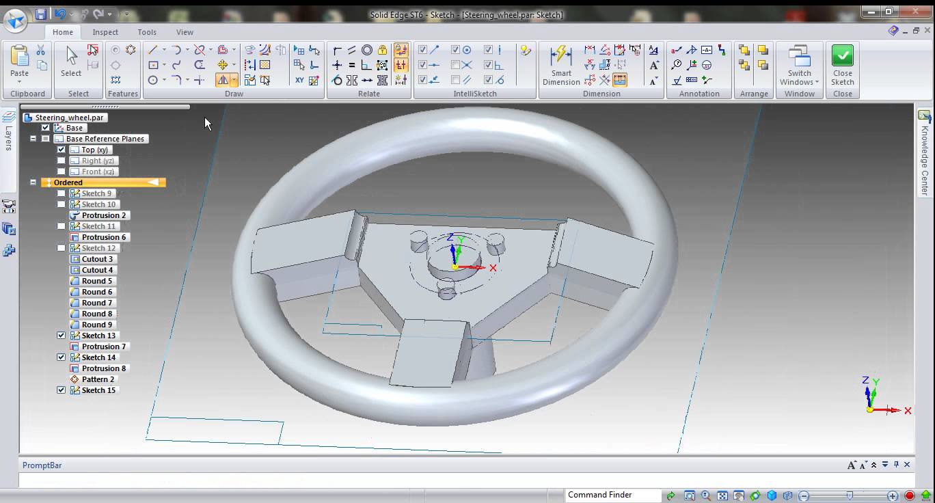Select the Circle by Center tool
The width and height of the screenshot is (935, 503).
[154, 80]
